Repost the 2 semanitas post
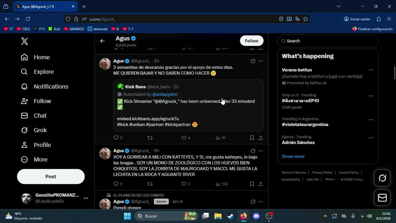The height and width of the screenshot is (223, 396). (x=150, y=138)
